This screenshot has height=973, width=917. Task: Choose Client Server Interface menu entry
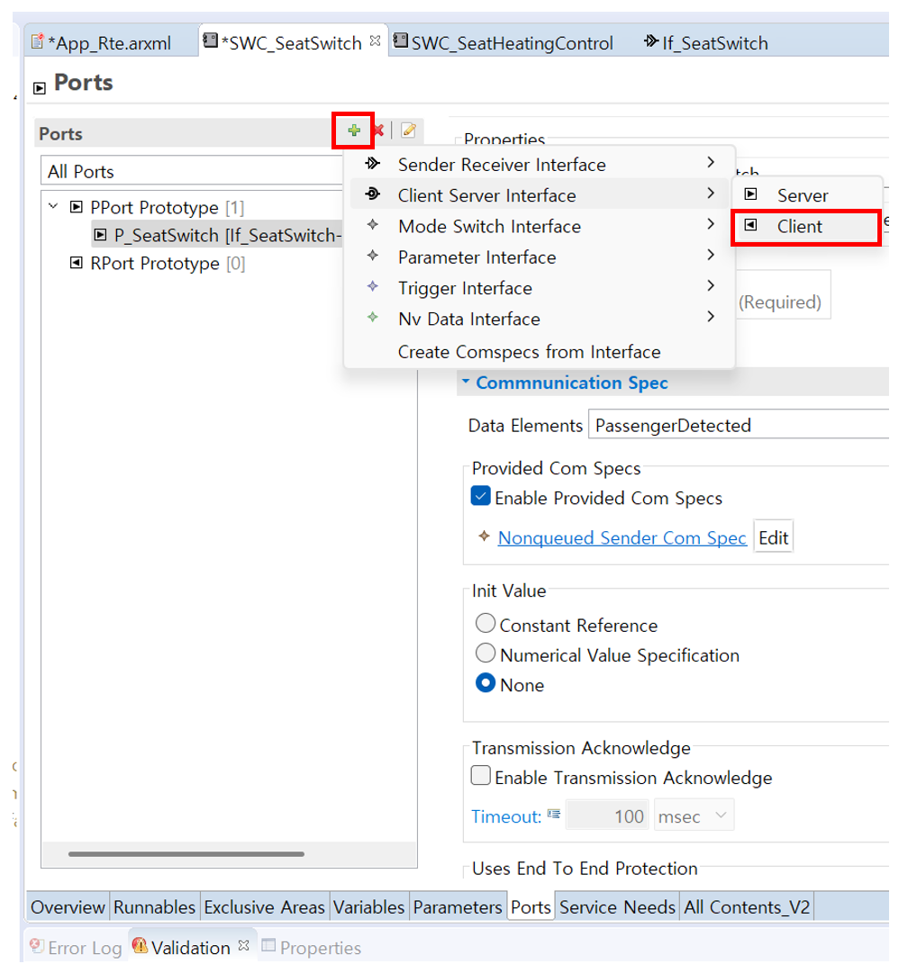click(x=540, y=194)
